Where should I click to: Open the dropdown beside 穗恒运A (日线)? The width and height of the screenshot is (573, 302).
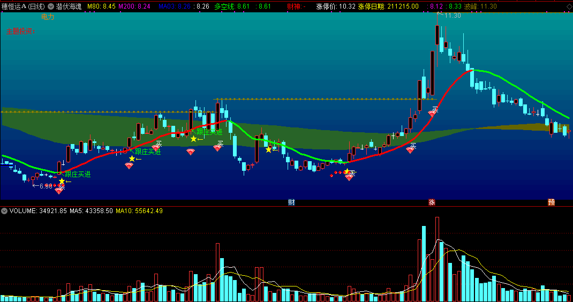[x=51, y=6]
